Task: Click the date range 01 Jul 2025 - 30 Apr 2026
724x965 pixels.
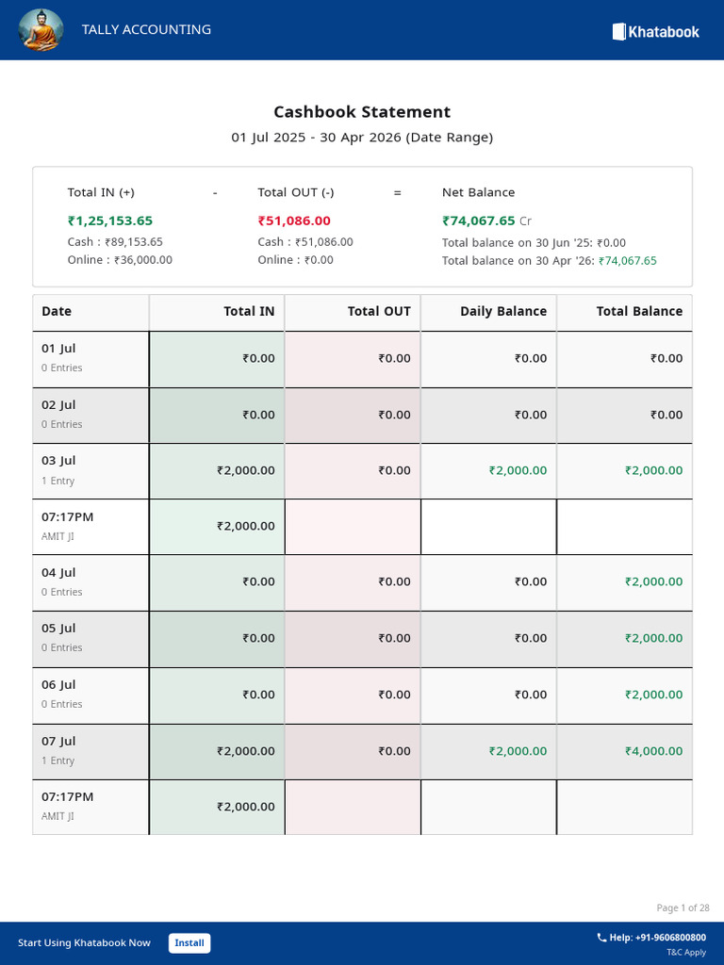Action: tap(362, 138)
